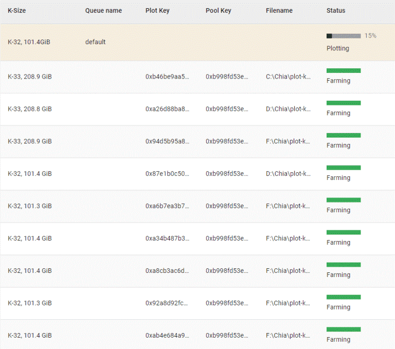Click the 'Plotting' status label

[338, 48]
